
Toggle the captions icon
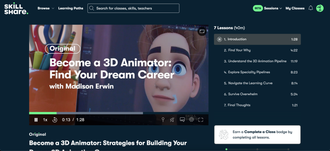182,120
